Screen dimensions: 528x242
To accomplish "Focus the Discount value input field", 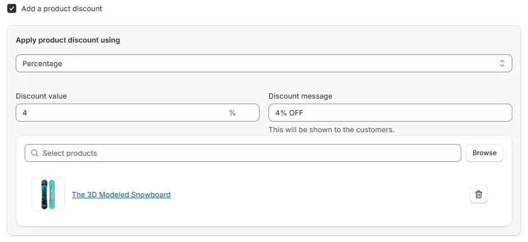I will pyautogui.click(x=123, y=113).
